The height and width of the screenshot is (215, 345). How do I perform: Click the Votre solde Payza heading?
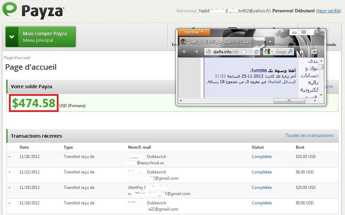tap(31, 87)
